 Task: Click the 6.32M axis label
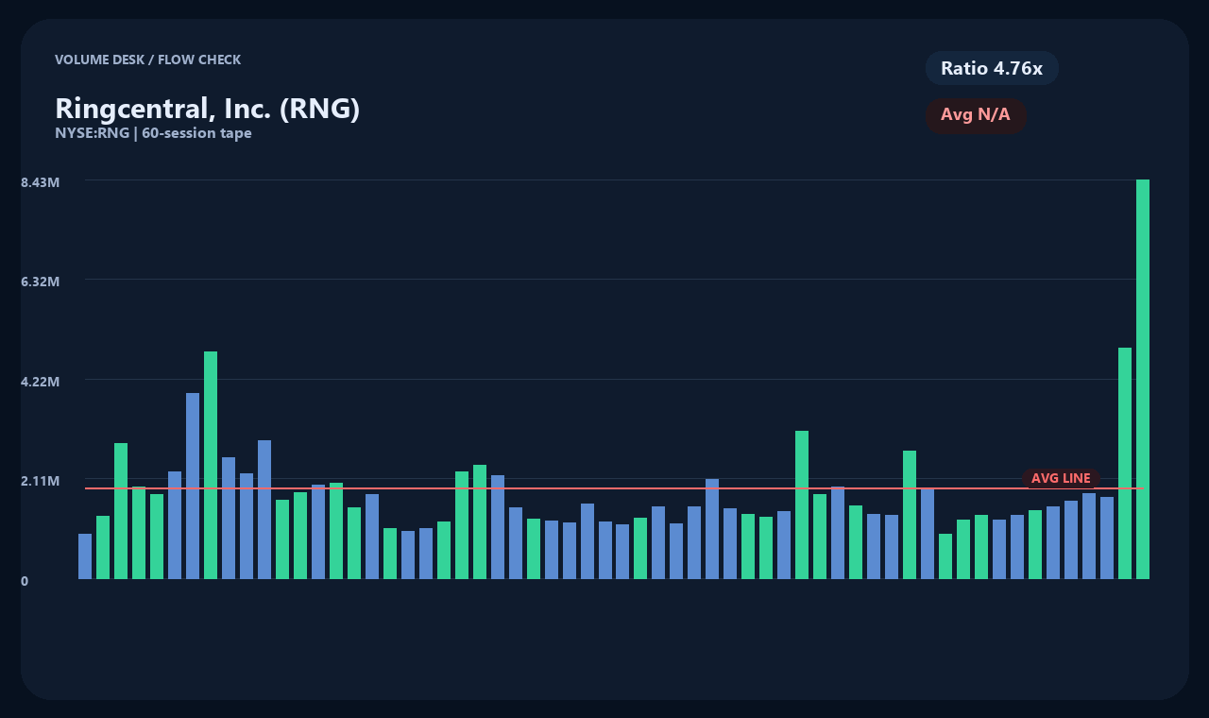click(41, 282)
